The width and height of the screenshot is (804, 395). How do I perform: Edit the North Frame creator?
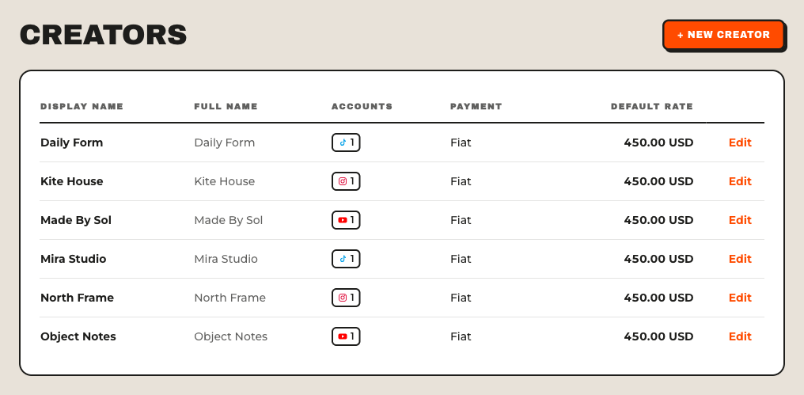coord(740,298)
